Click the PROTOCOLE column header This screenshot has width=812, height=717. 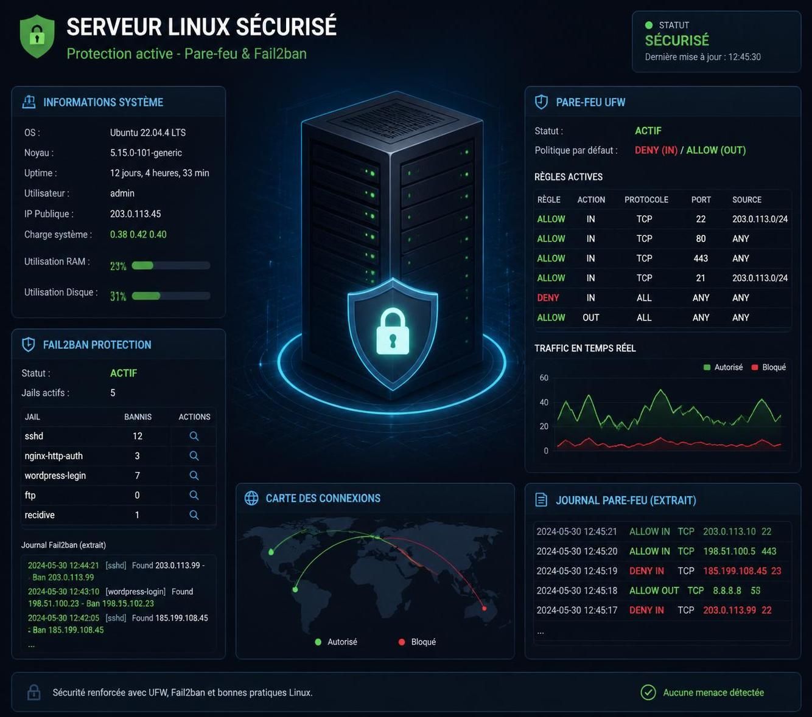point(646,199)
